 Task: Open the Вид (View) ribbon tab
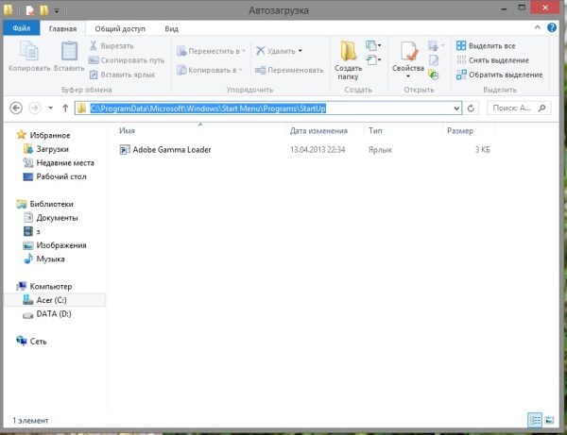(x=171, y=29)
